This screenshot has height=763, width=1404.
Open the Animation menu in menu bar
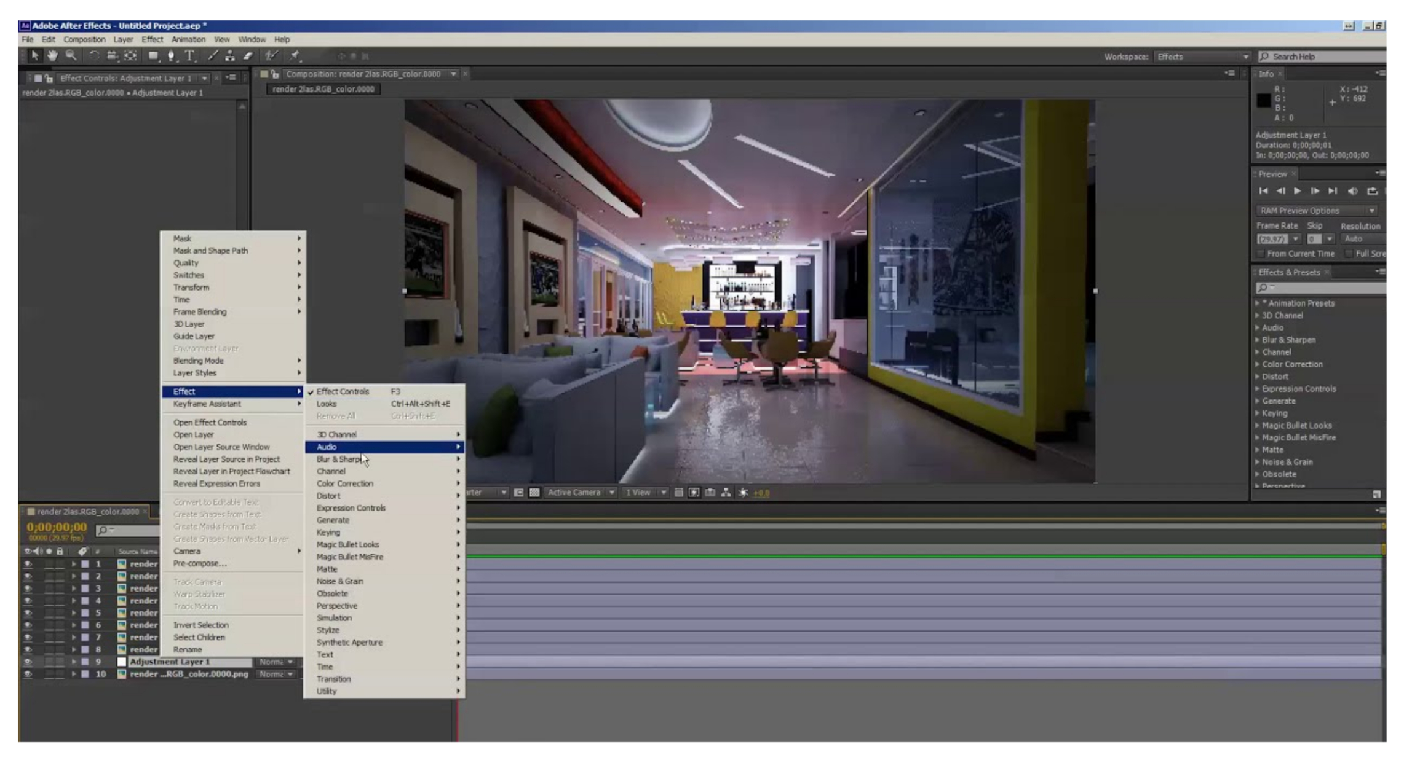point(188,39)
